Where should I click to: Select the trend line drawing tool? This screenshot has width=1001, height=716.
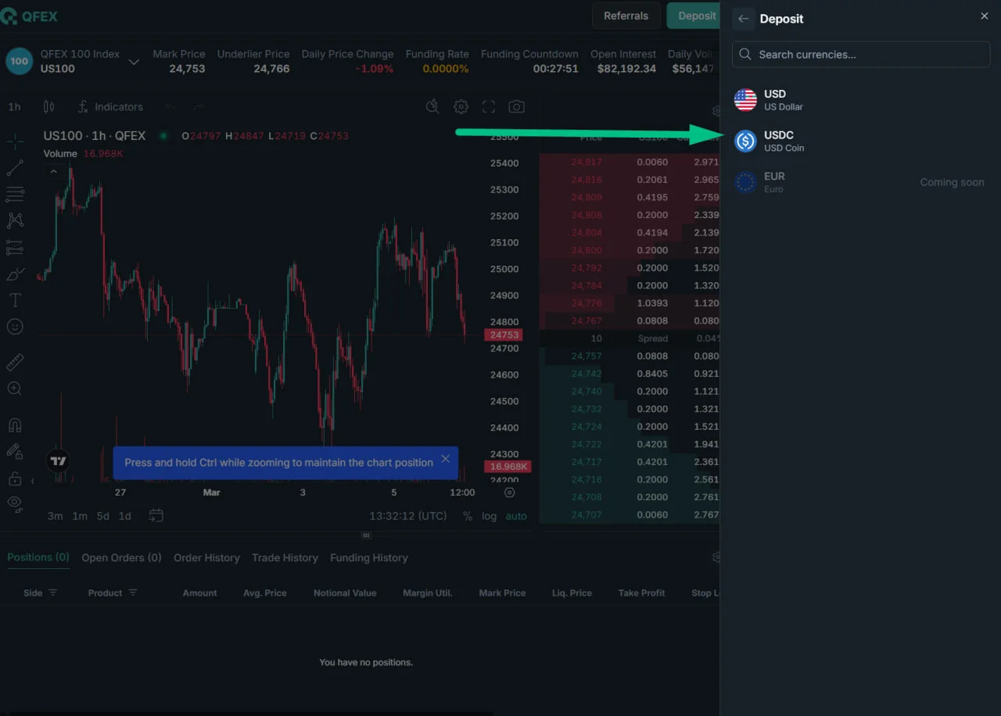(x=15, y=168)
